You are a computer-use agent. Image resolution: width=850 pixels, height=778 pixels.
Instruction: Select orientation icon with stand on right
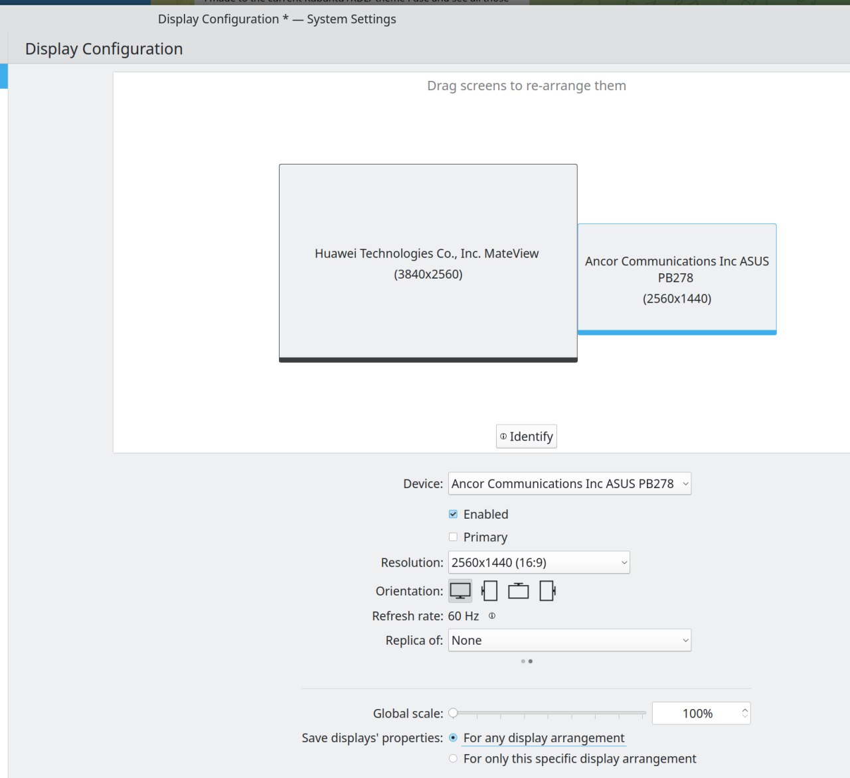coord(547,590)
